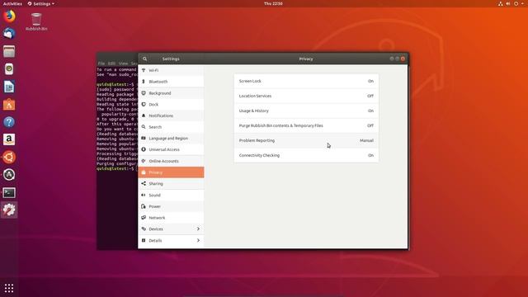The height and width of the screenshot is (297, 528).
Task: Open the Help icon in dock
Action: click(x=9, y=122)
